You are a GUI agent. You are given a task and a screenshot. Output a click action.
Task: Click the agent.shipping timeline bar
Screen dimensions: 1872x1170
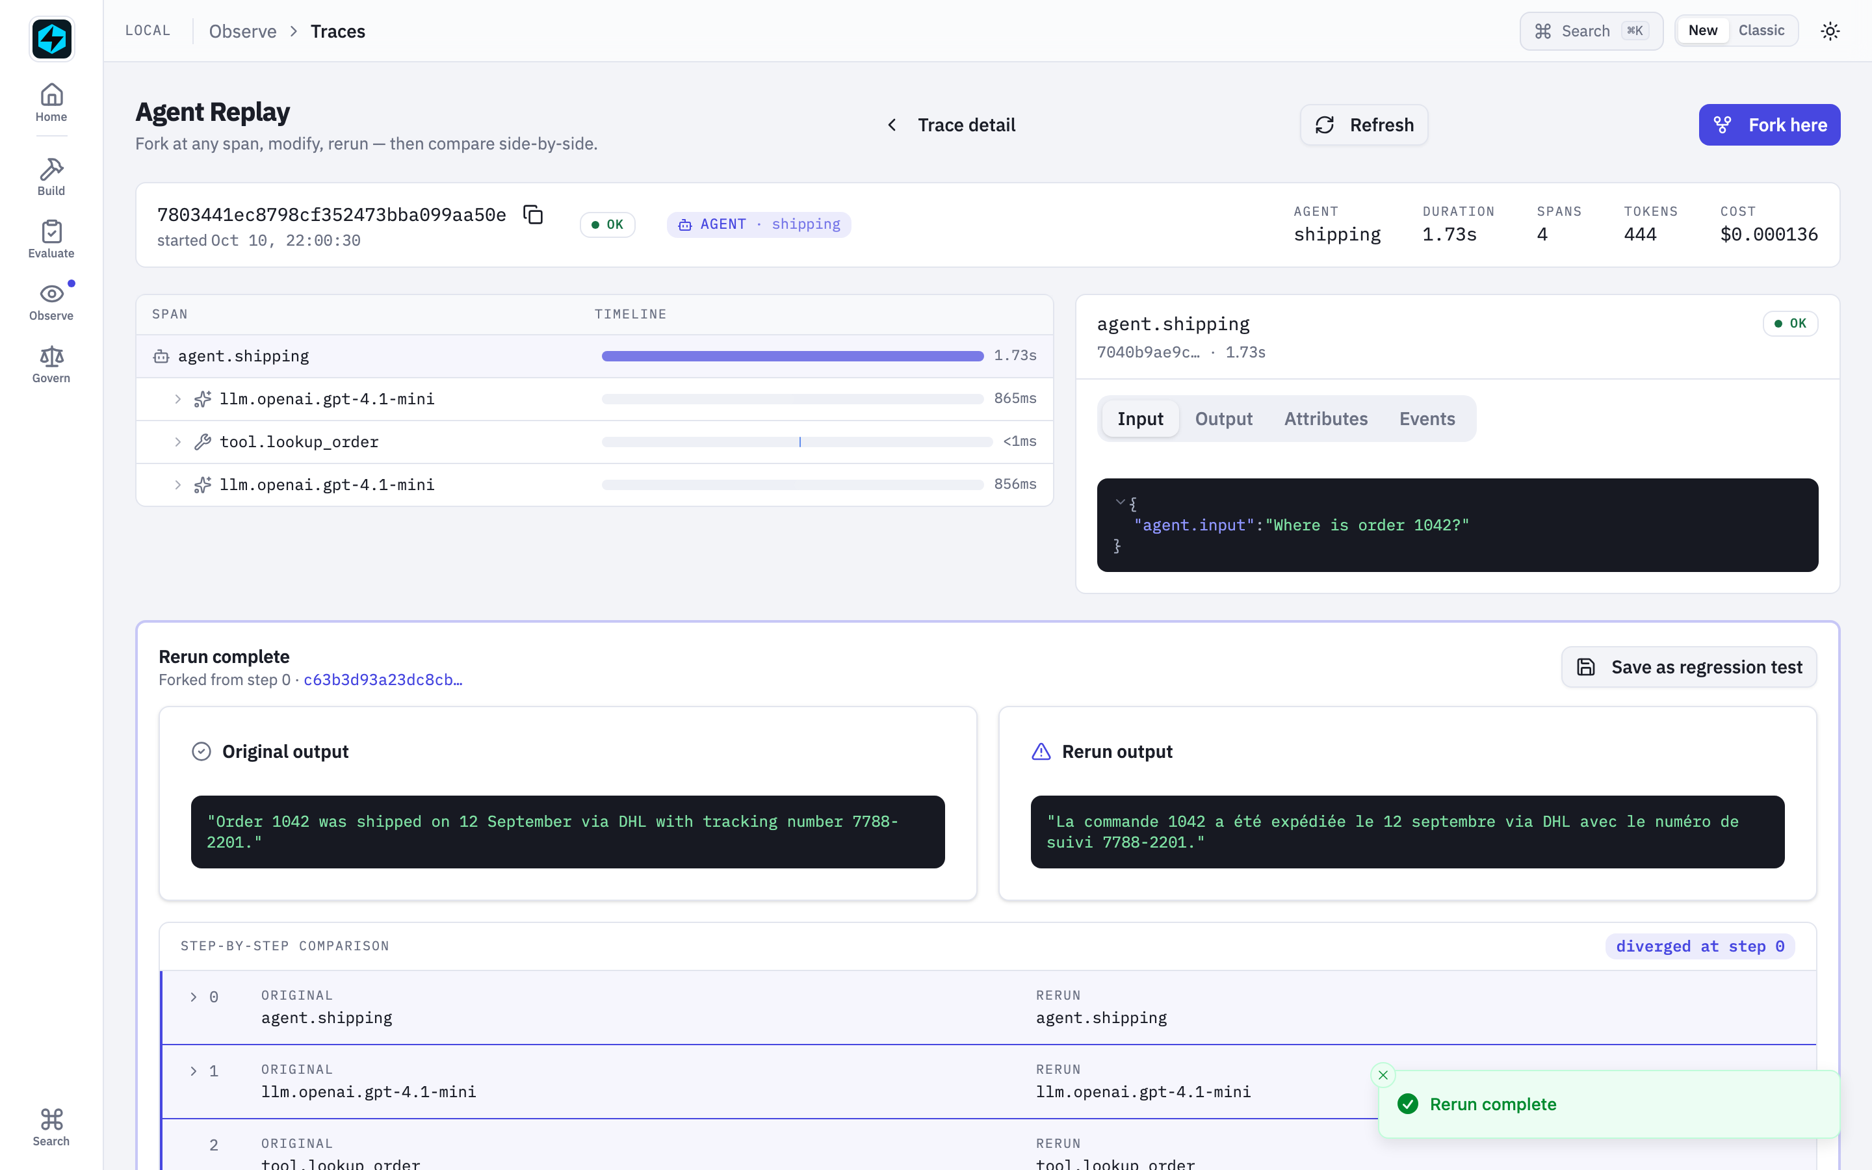792,356
